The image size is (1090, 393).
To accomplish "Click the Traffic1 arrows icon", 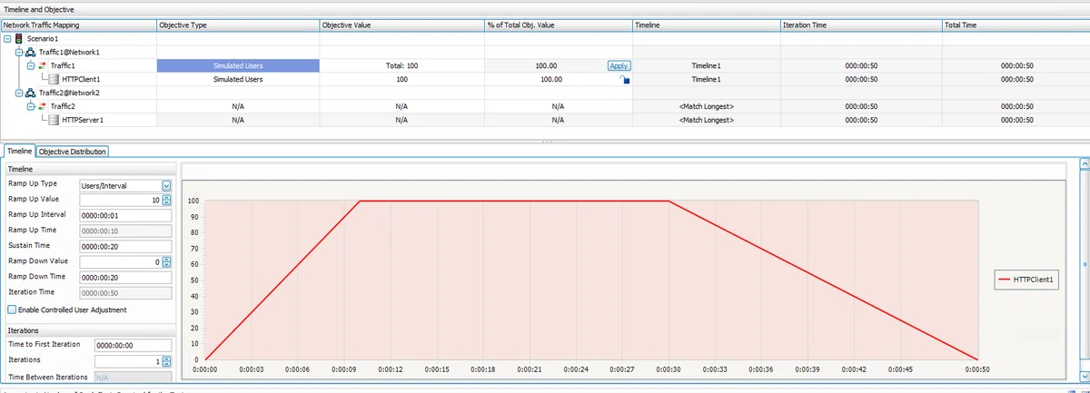I will (41, 65).
